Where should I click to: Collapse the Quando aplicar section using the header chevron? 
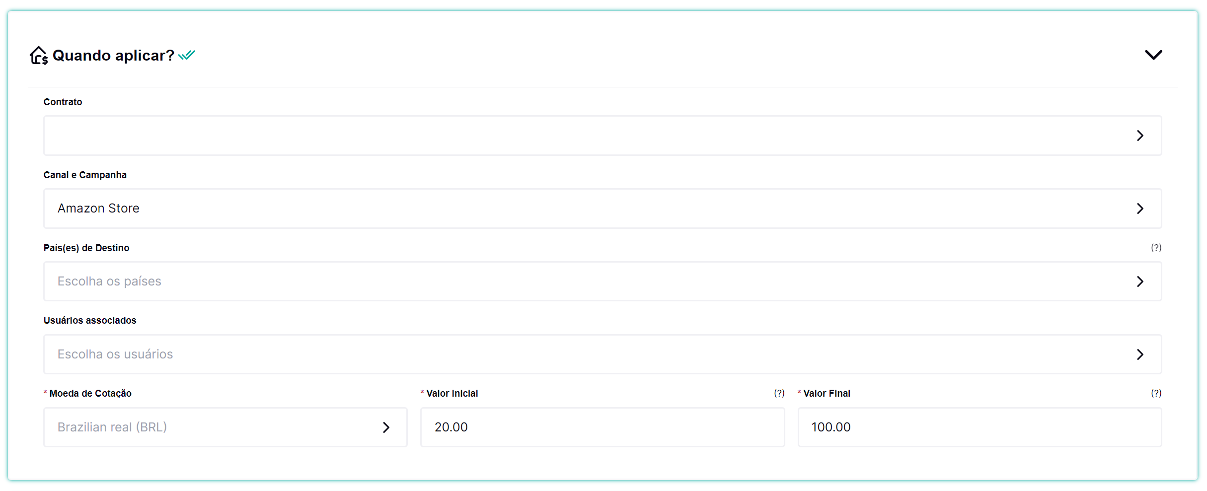[x=1153, y=55]
